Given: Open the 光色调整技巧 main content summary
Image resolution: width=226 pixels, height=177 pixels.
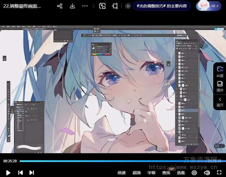Looking at the screenshot, I should 162,6.
